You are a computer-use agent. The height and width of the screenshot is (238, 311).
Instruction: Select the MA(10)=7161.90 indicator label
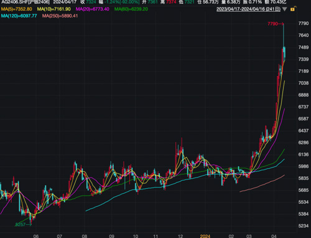[53, 9]
